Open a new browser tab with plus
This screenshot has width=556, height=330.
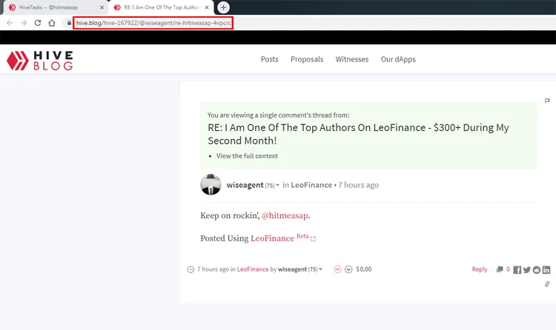[223, 7]
